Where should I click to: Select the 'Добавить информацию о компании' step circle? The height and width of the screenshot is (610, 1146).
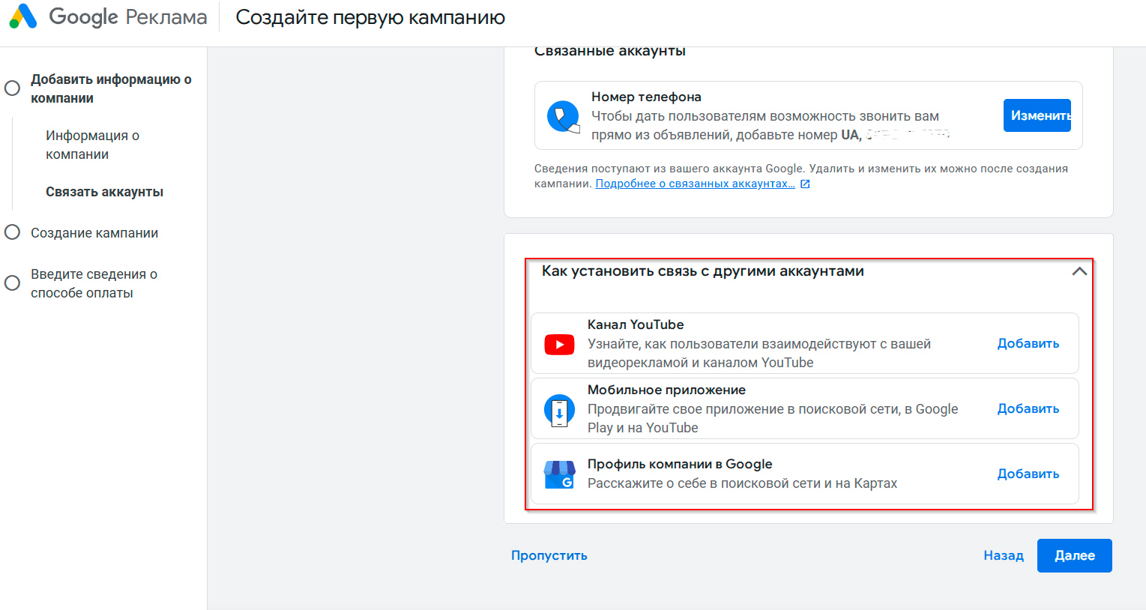pos(12,88)
